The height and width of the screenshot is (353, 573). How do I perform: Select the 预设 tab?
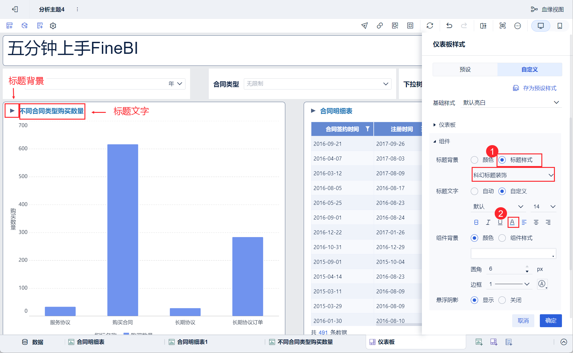point(465,69)
